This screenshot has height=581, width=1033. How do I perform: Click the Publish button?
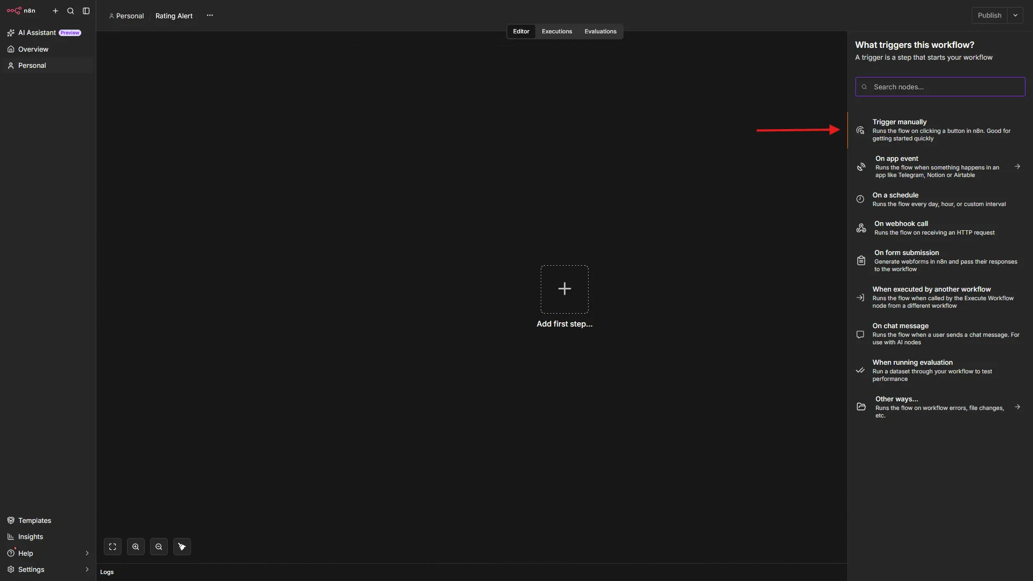pos(989,16)
